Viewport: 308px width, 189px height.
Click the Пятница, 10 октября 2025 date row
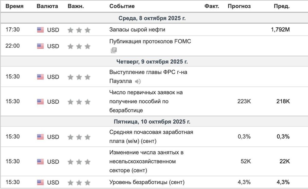[152, 122]
